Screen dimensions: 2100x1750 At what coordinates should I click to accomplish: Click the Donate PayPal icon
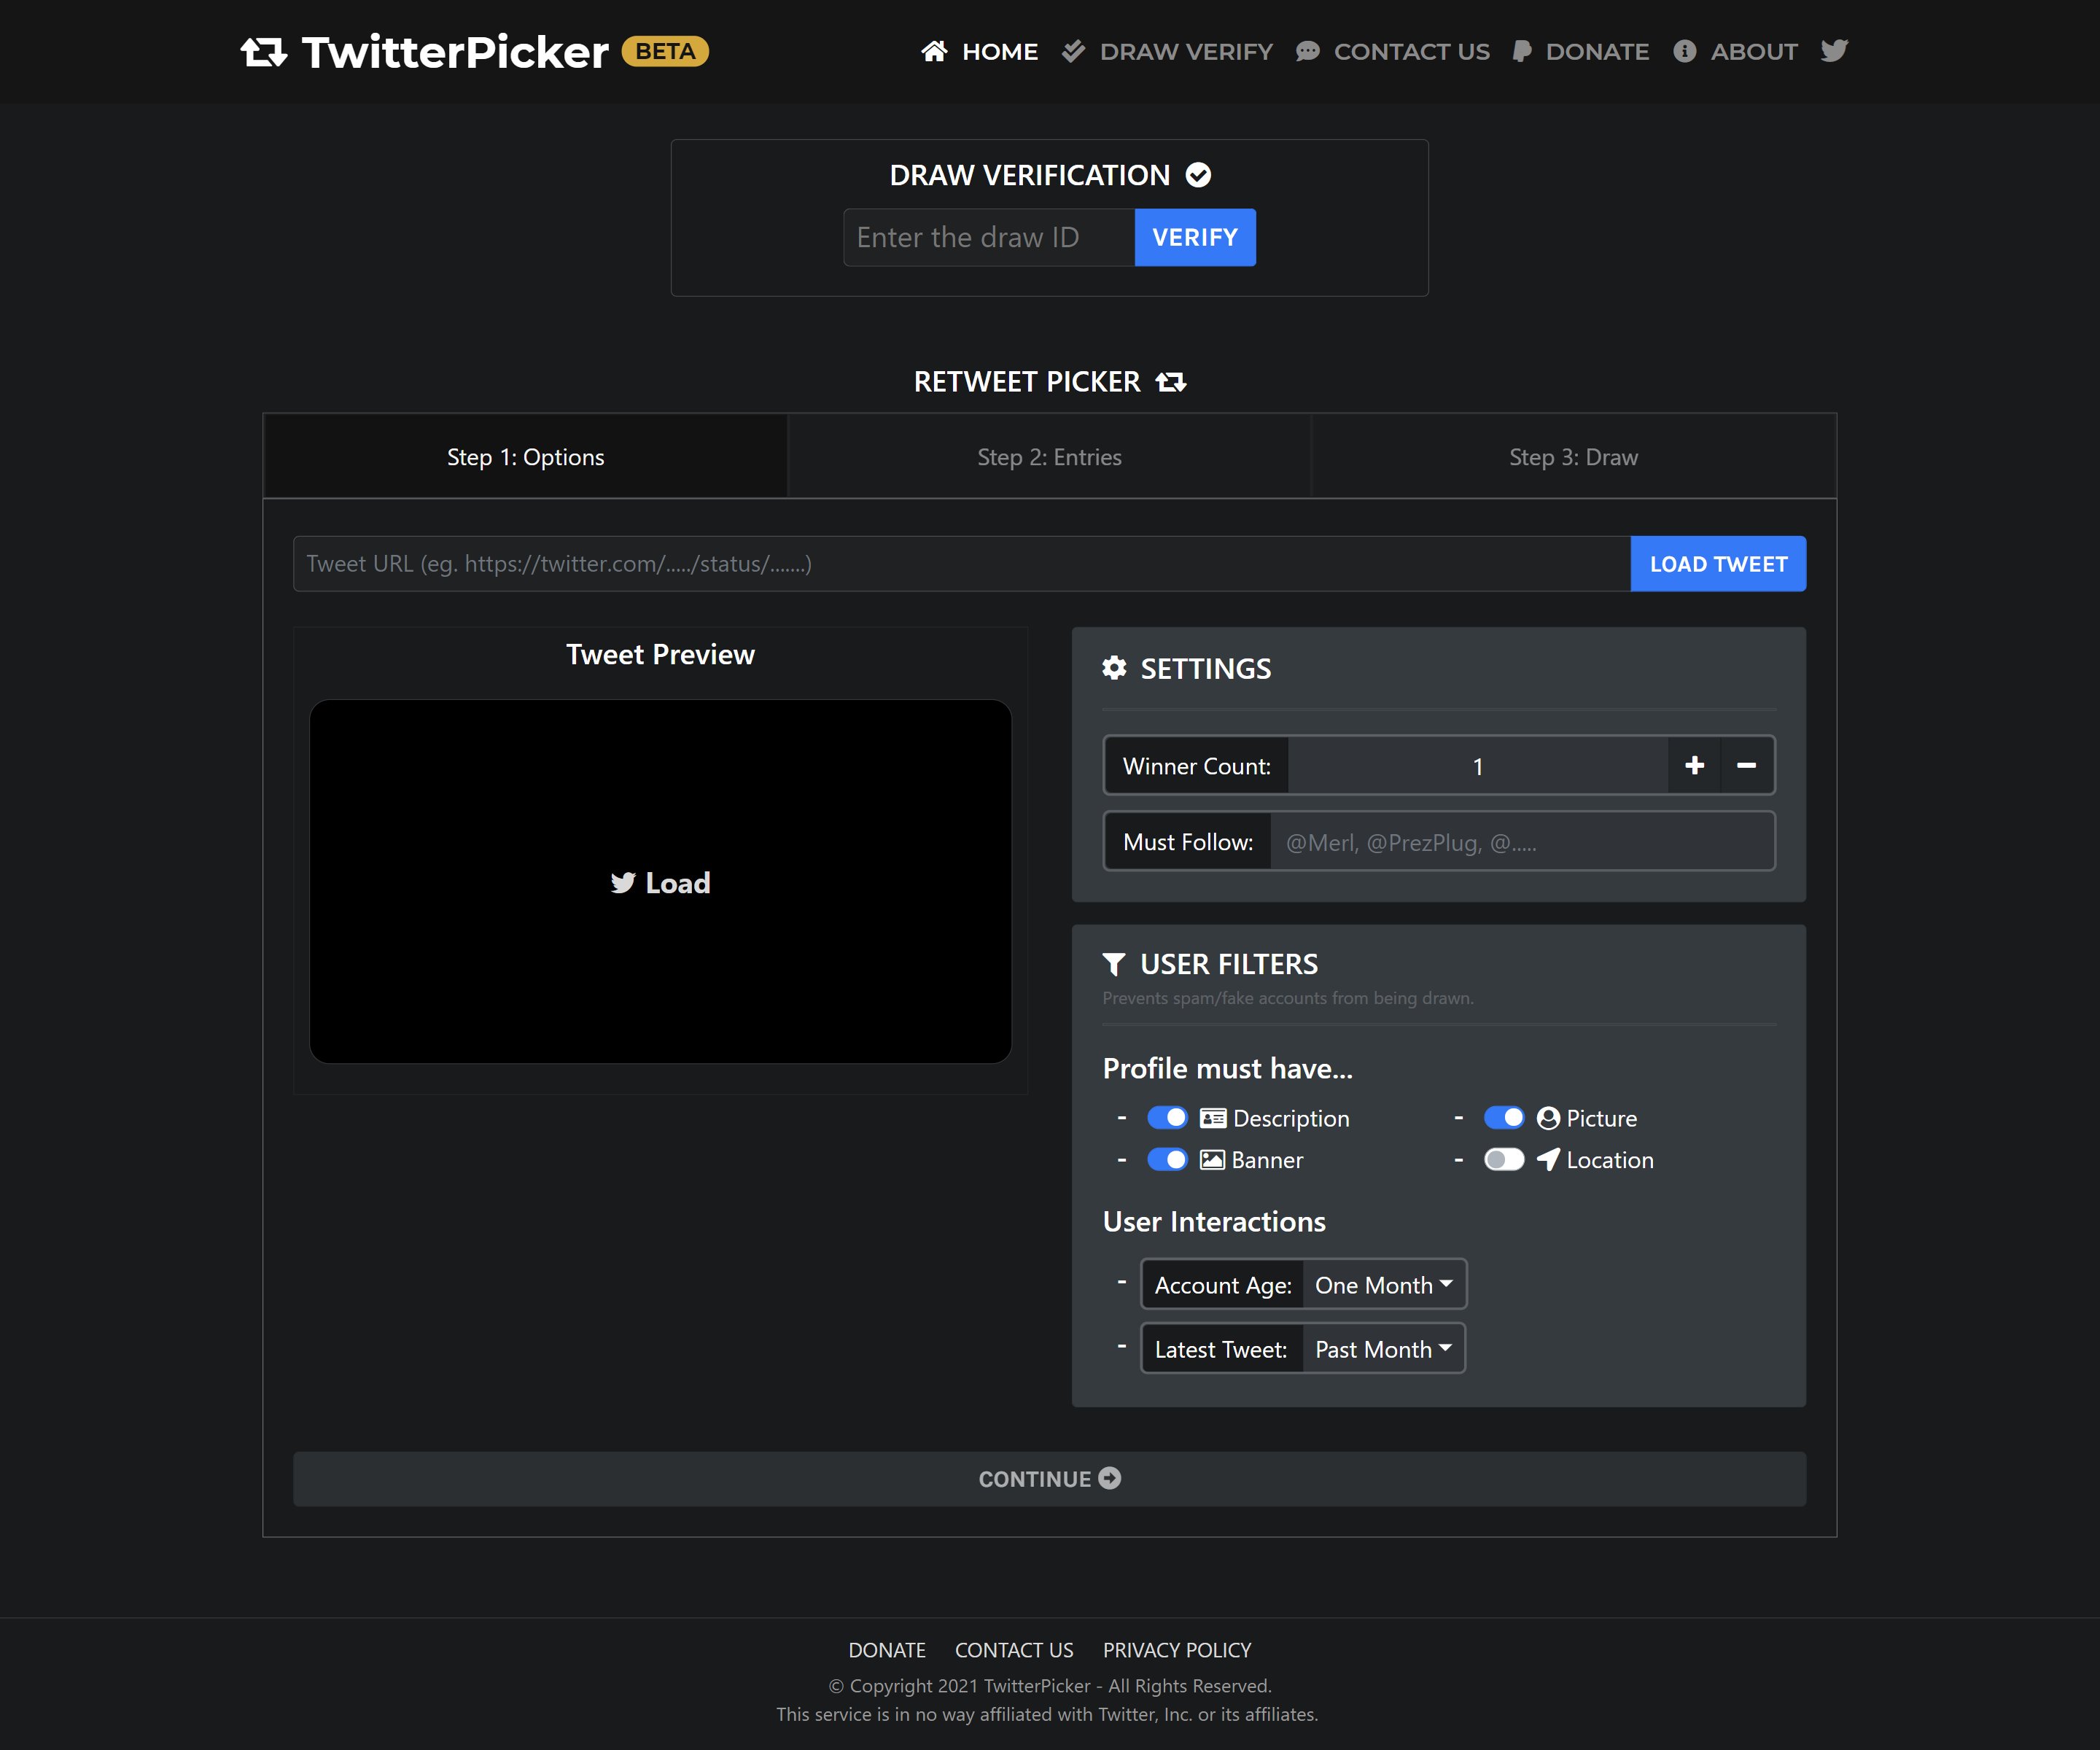1521,51
